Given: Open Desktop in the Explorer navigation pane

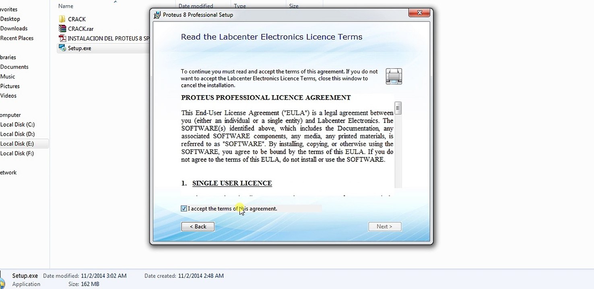Looking at the screenshot, I should 10,19.
